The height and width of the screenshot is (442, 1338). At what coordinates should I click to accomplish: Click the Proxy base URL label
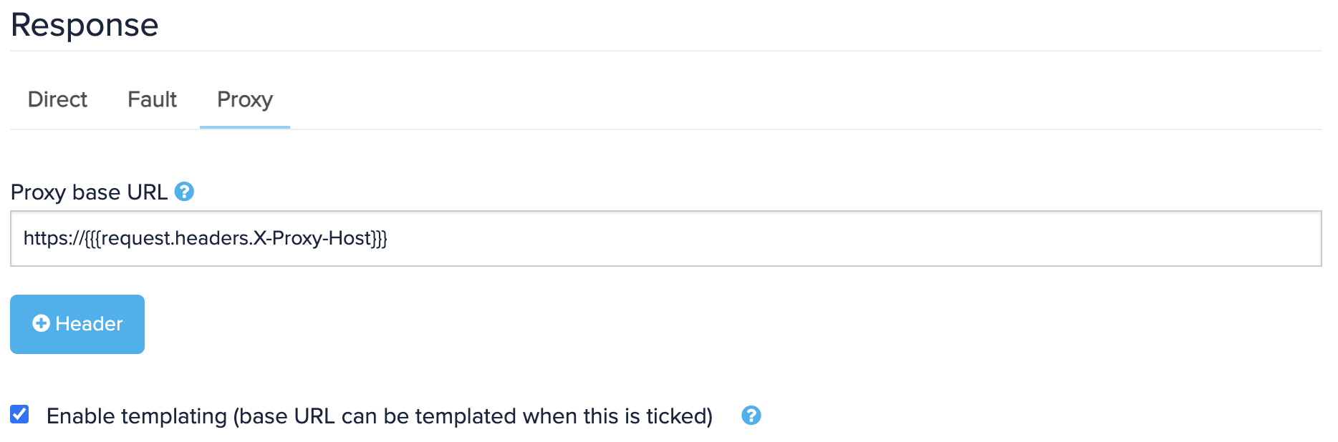(89, 192)
